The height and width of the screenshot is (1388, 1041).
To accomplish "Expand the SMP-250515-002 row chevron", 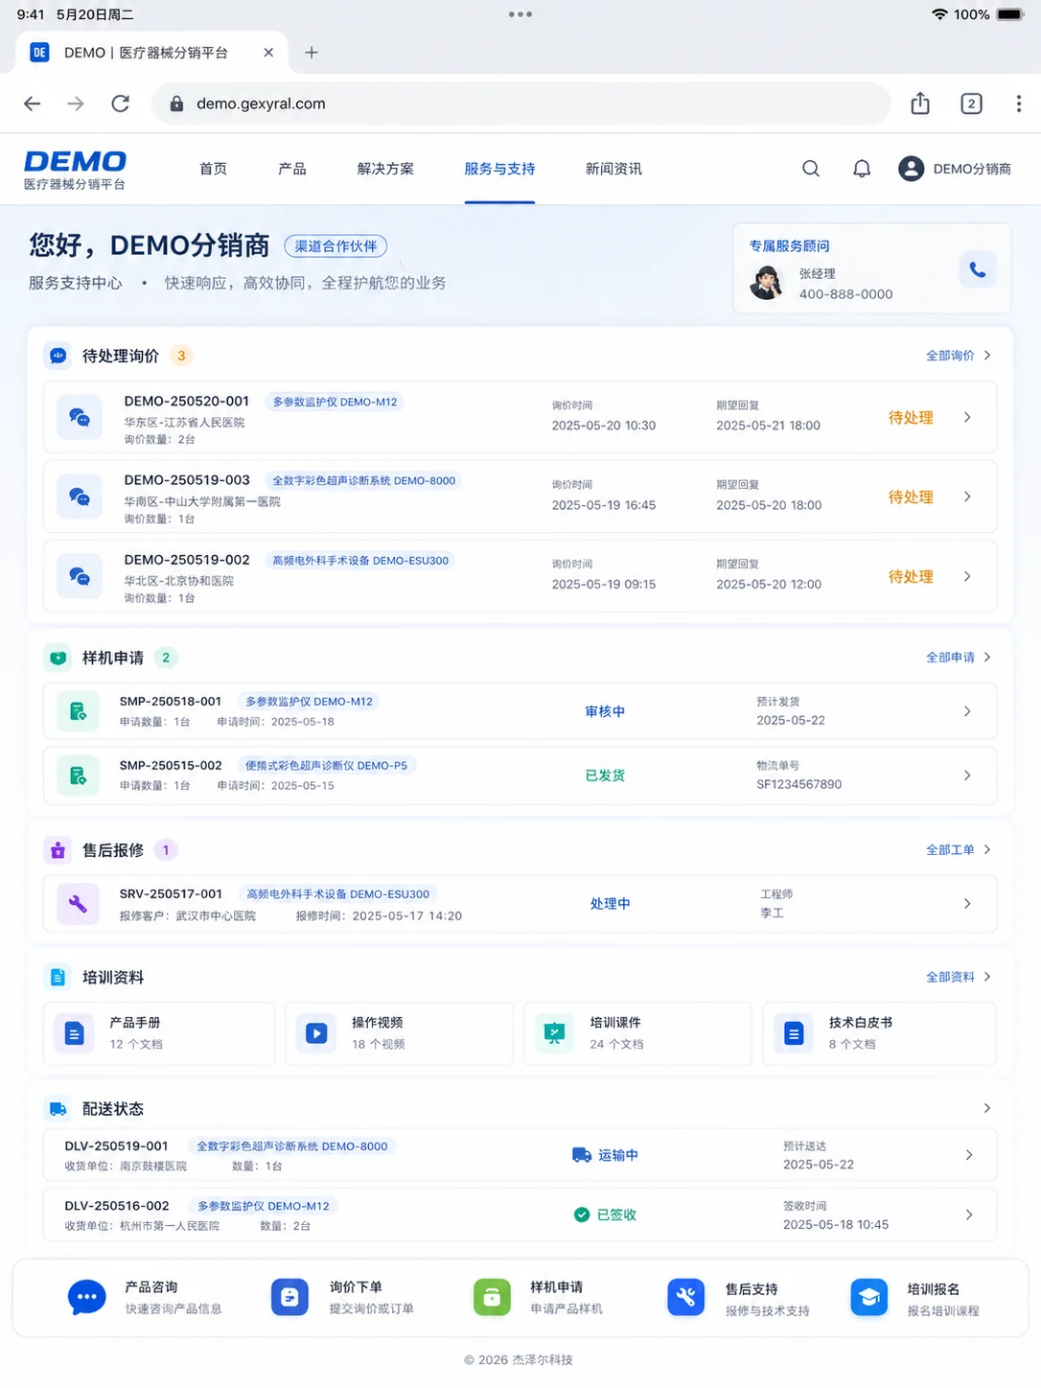I will 967,775.
